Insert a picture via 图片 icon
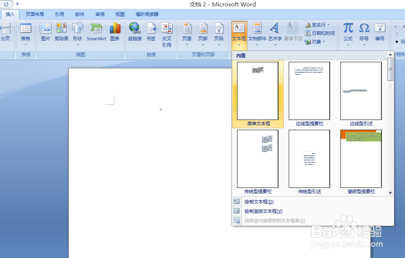Screen dimensions: 405x258 tap(45, 32)
